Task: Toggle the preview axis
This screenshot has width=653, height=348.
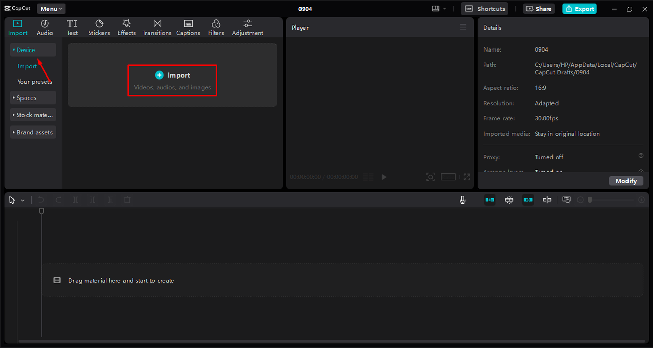Action: click(547, 200)
